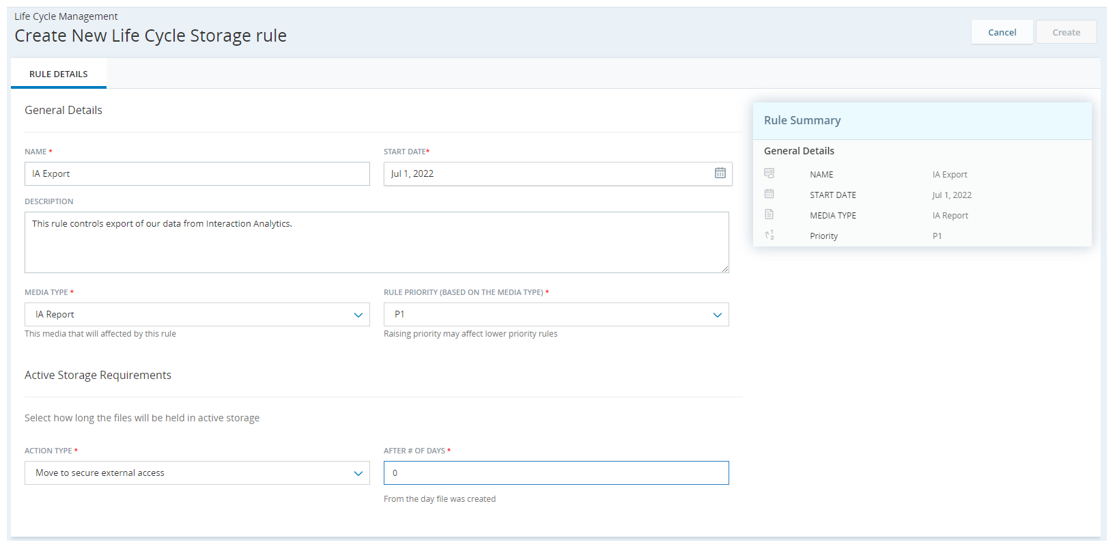Click the NAME label in Rule Summary

point(821,174)
